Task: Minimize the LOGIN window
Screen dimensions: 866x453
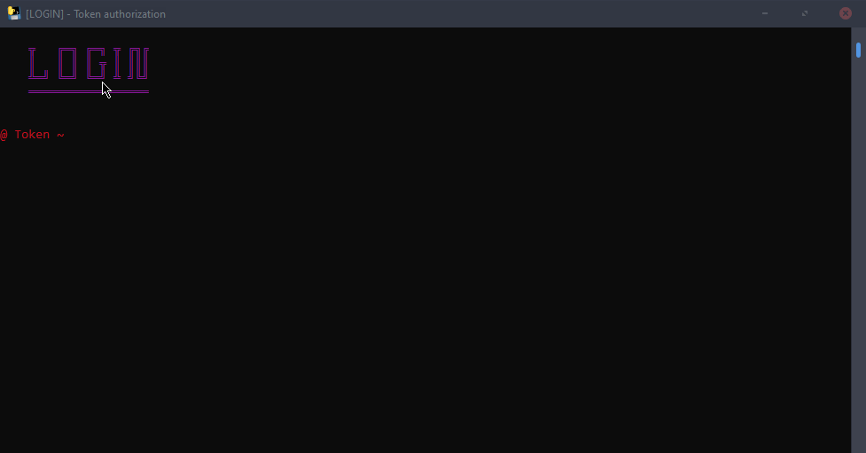Action: tap(765, 13)
